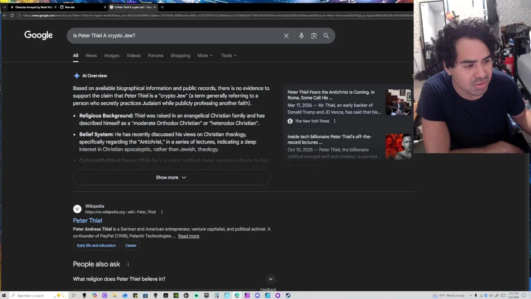Open Task View on the taskbar

pyautogui.click(x=73, y=295)
